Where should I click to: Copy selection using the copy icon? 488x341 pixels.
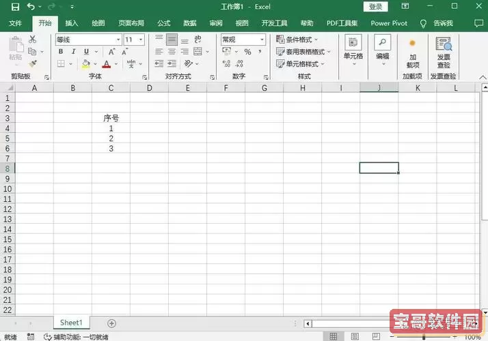pyautogui.click(x=32, y=52)
